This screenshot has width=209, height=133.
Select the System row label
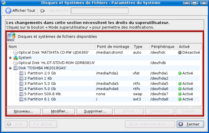pos(25,57)
